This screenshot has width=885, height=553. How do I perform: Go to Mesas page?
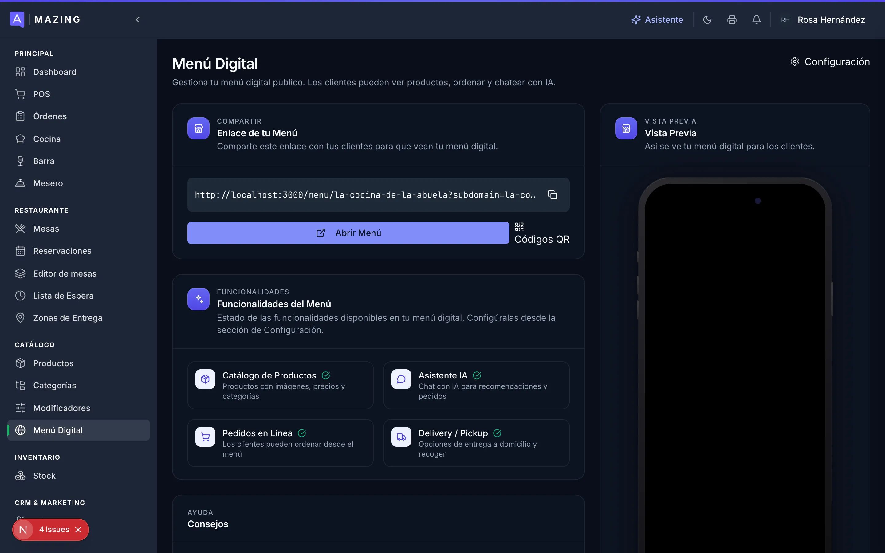(x=79, y=229)
